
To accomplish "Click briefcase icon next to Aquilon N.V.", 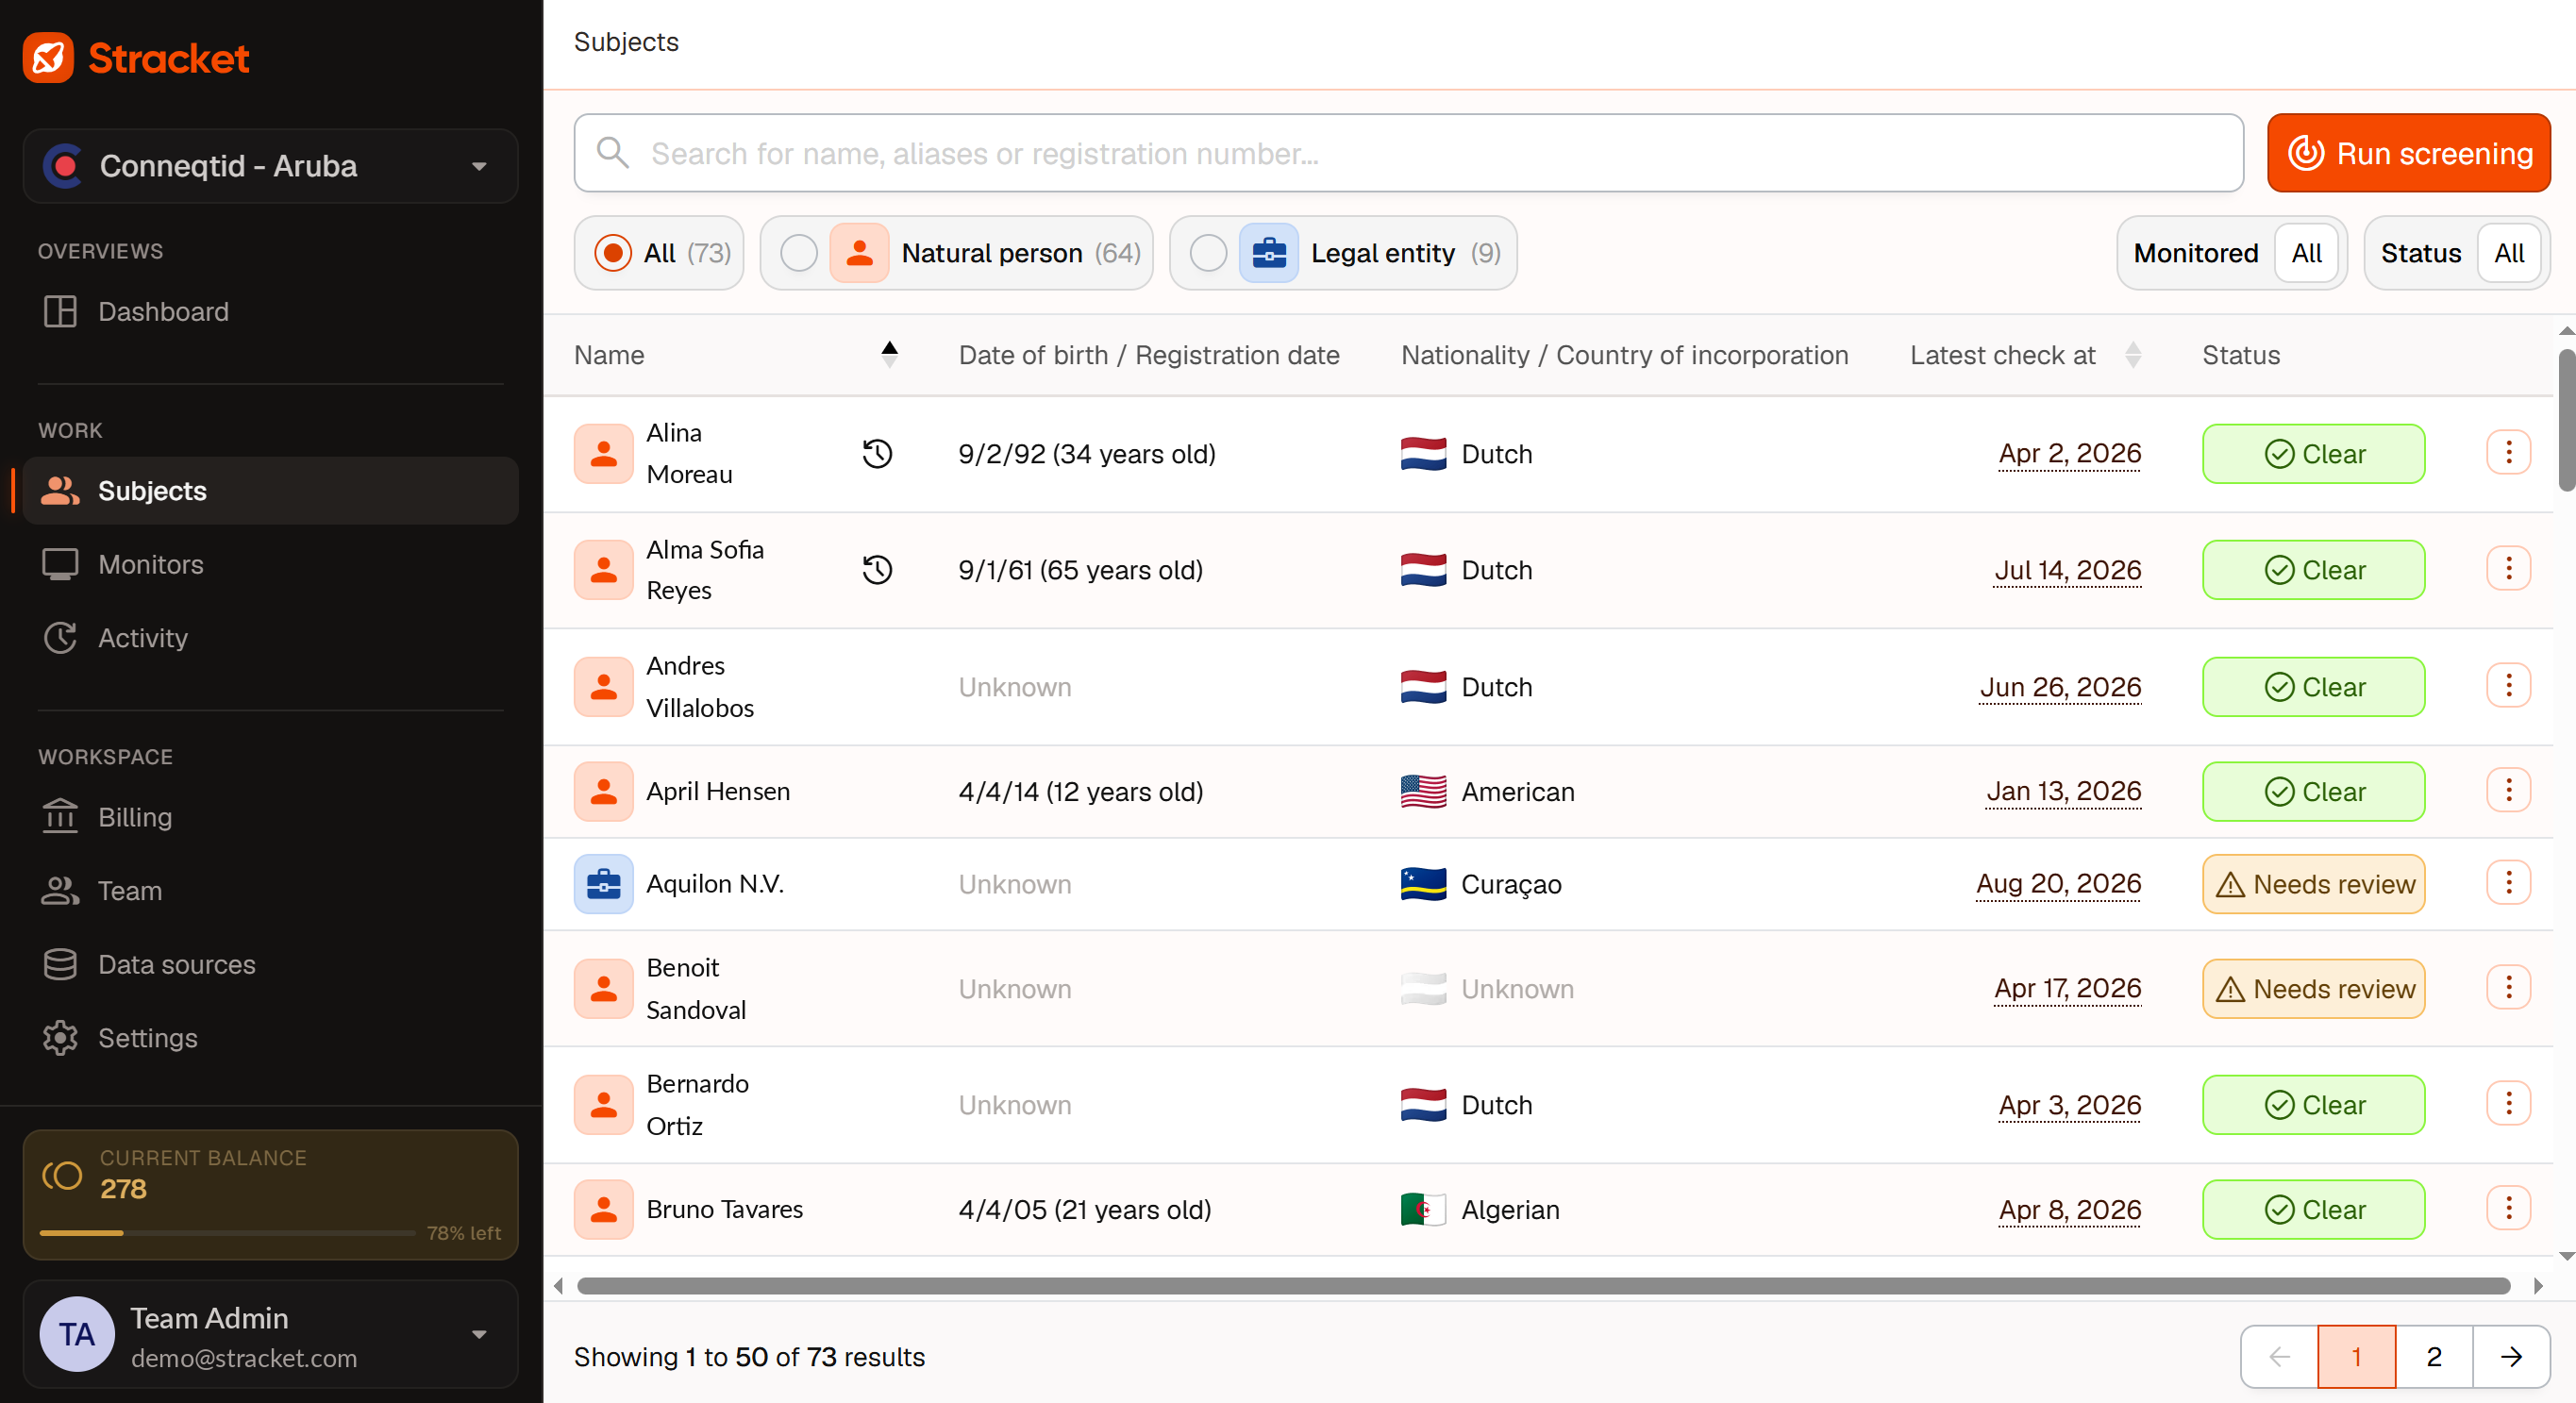I will (603, 884).
